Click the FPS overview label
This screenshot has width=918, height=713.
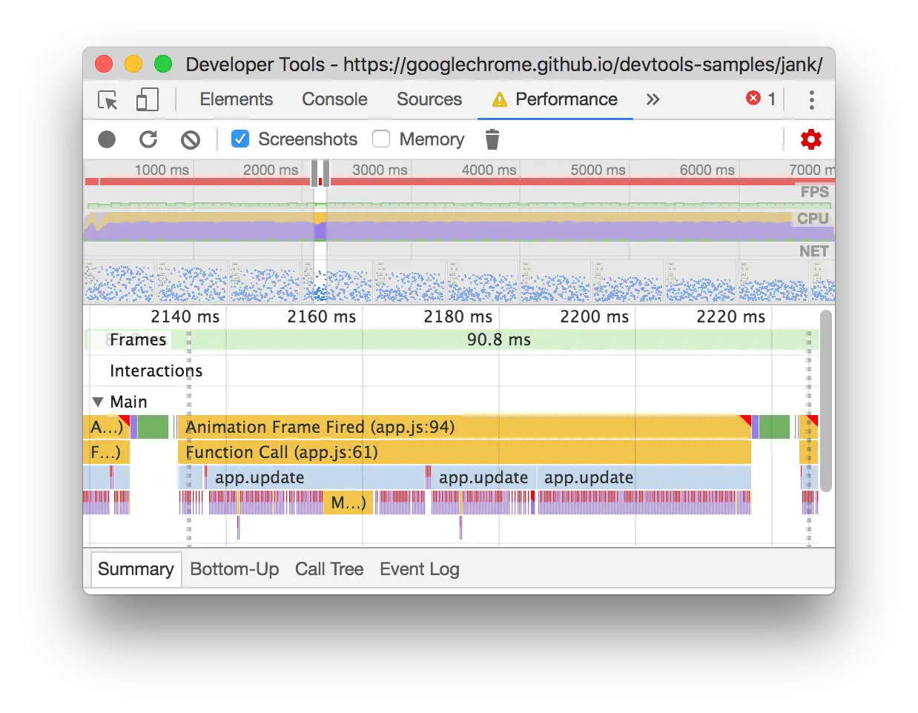pos(814,192)
